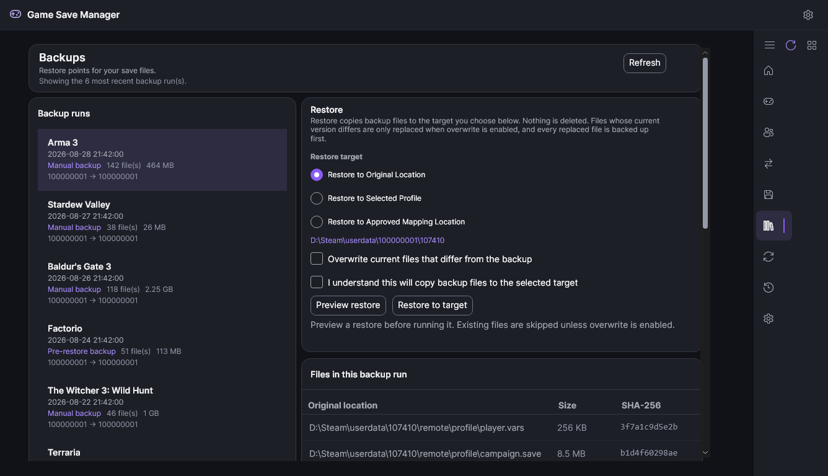This screenshot has width=828, height=476.
Task: Select the Arma 3 backup run
Action: coord(162,160)
